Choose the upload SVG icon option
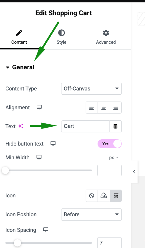This screenshot has width=145, height=248. point(104,196)
